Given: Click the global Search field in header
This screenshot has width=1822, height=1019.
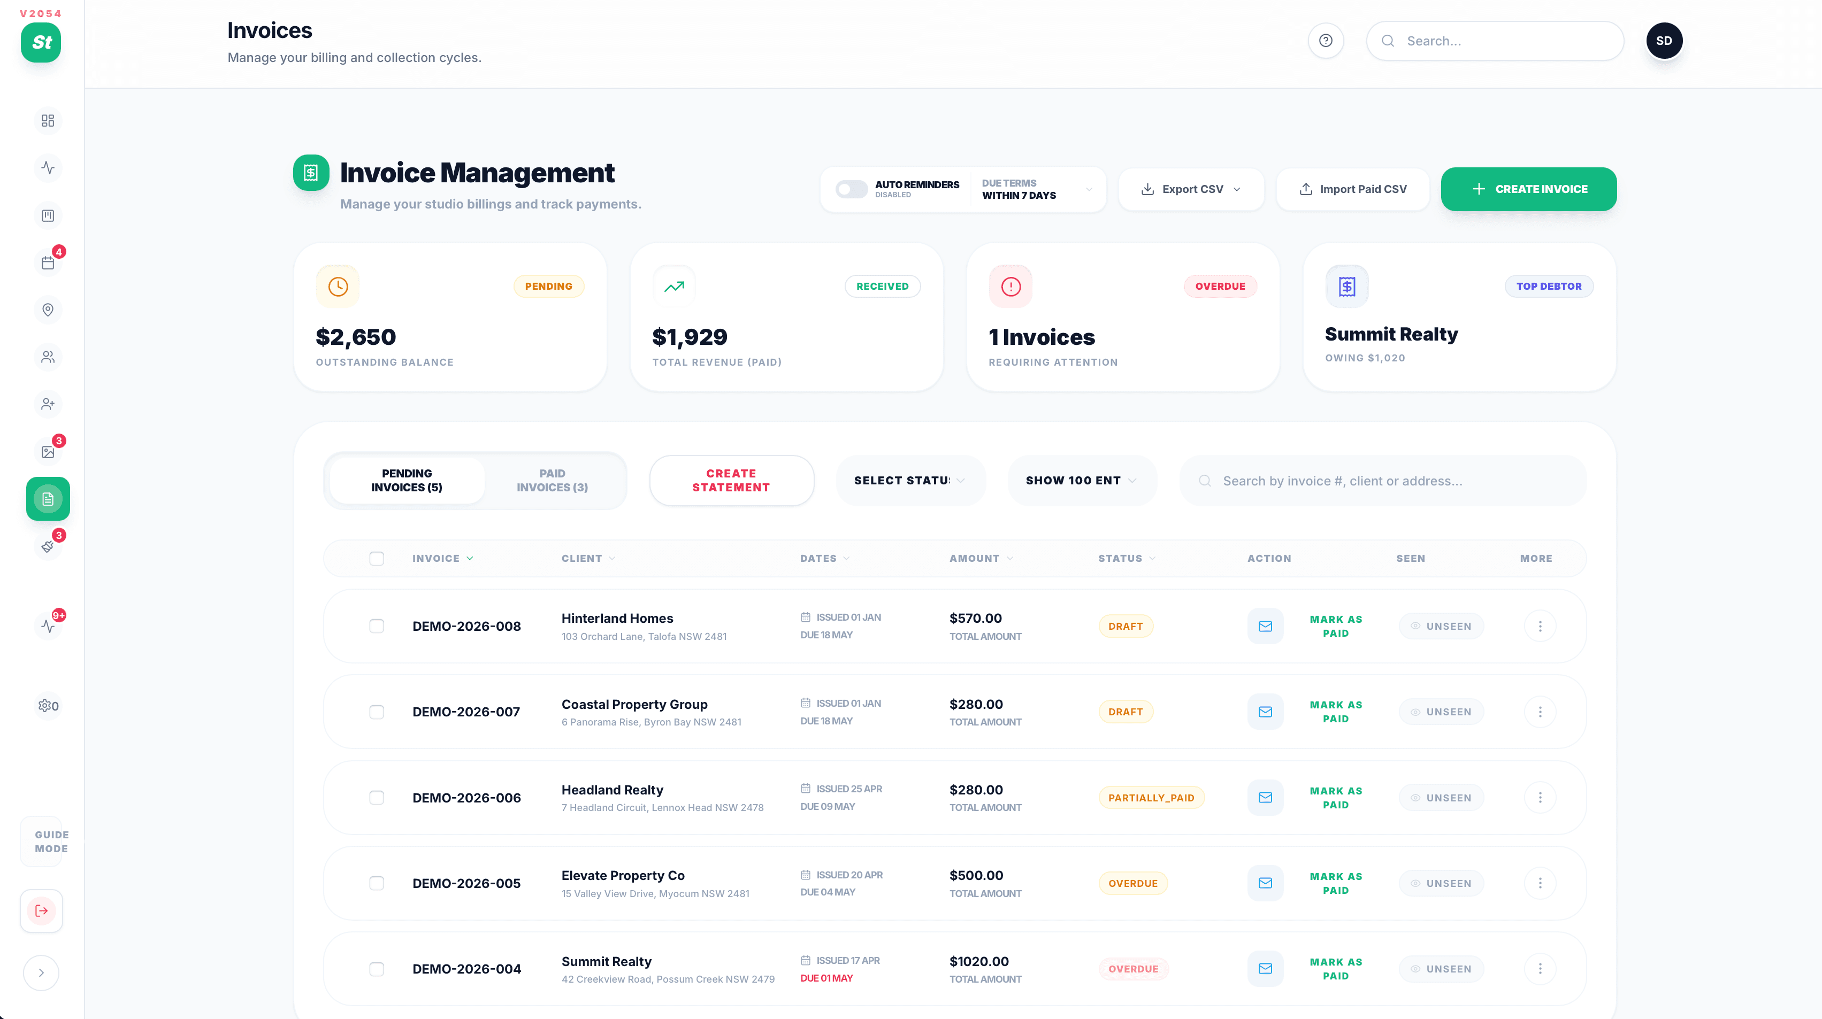Looking at the screenshot, I should click(1495, 41).
